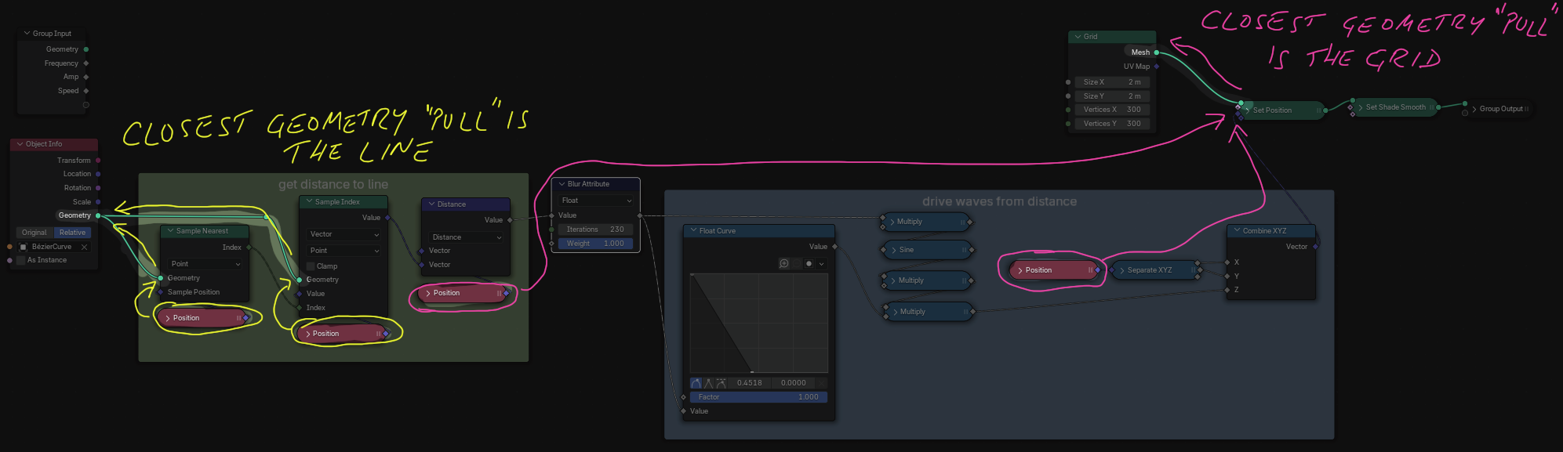The height and width of the screenshot is (452, 1563).
Task: Collapse the Float Curve node
Action: (693, 231)
